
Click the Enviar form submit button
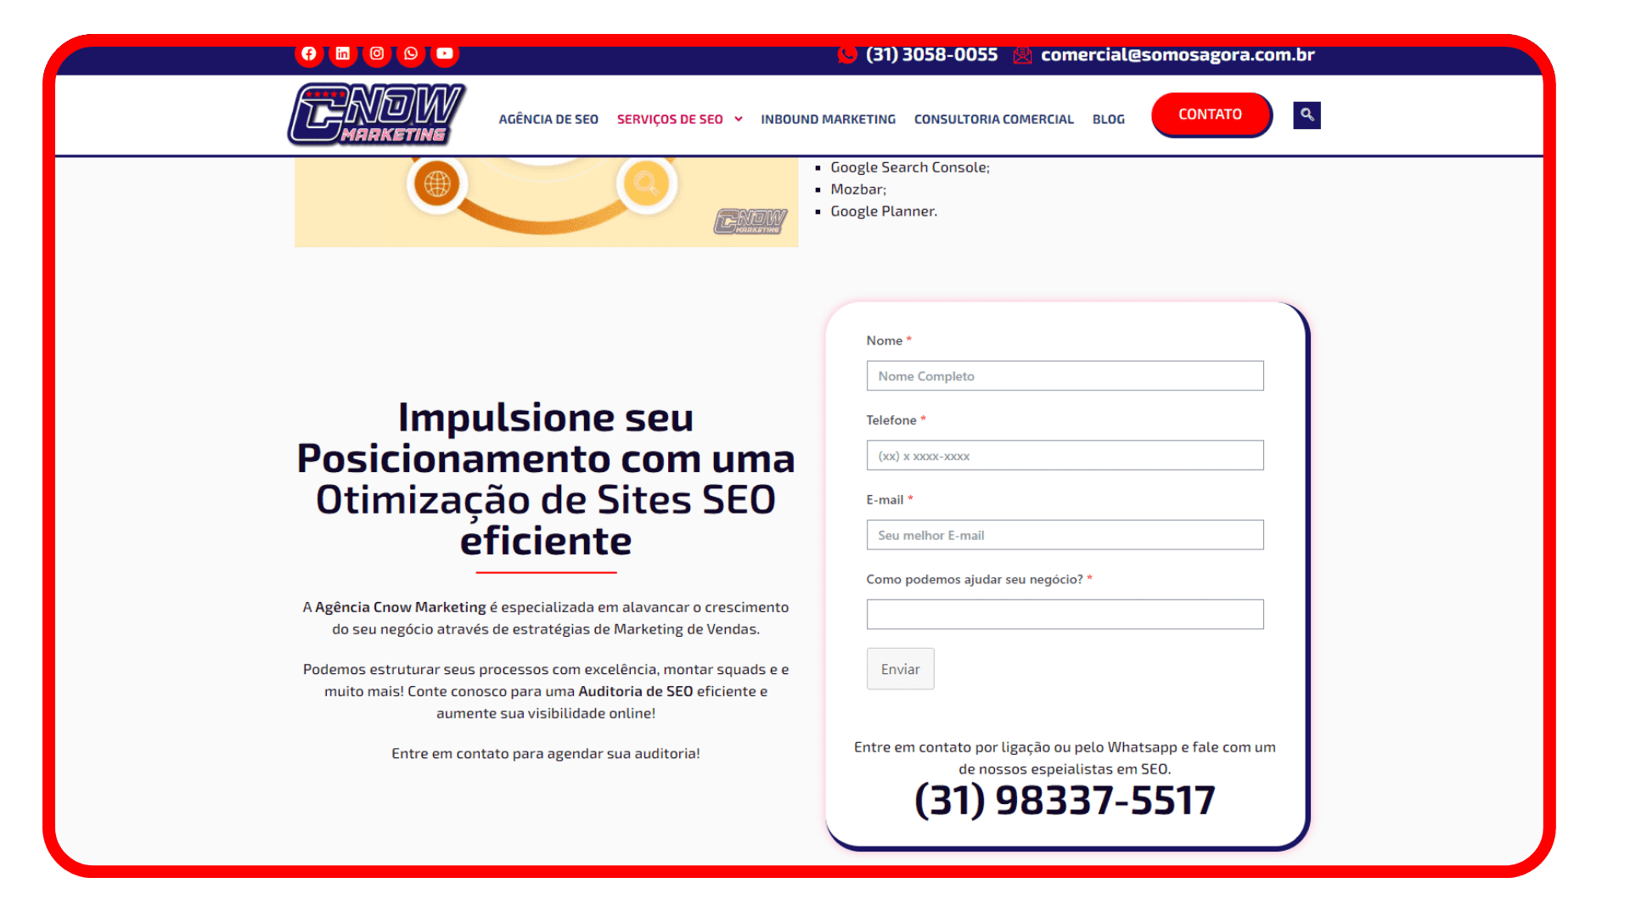(902, 668)
